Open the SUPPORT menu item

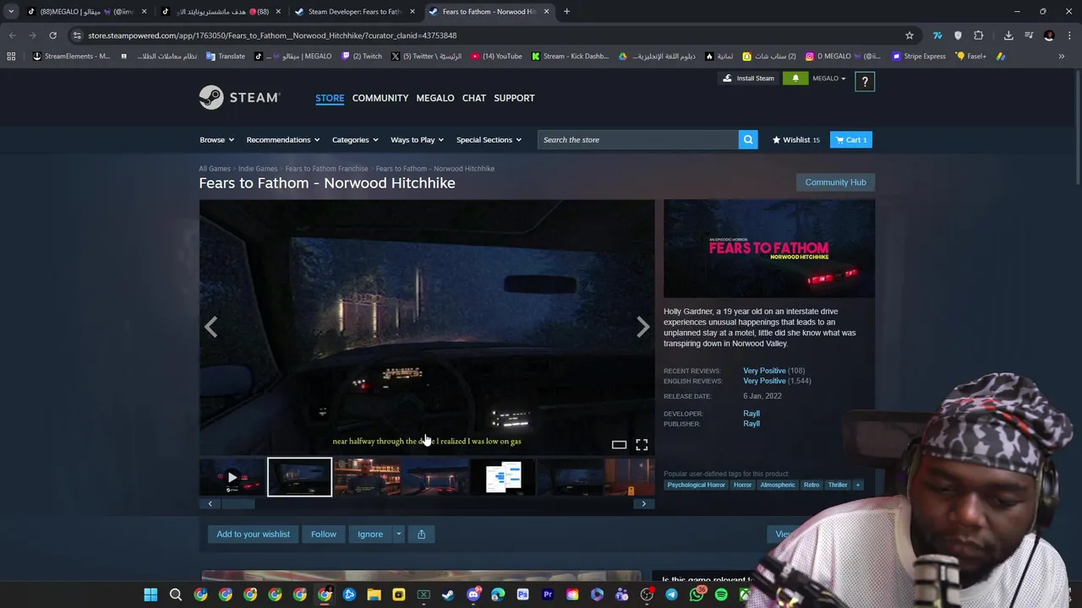pos(514,98)
